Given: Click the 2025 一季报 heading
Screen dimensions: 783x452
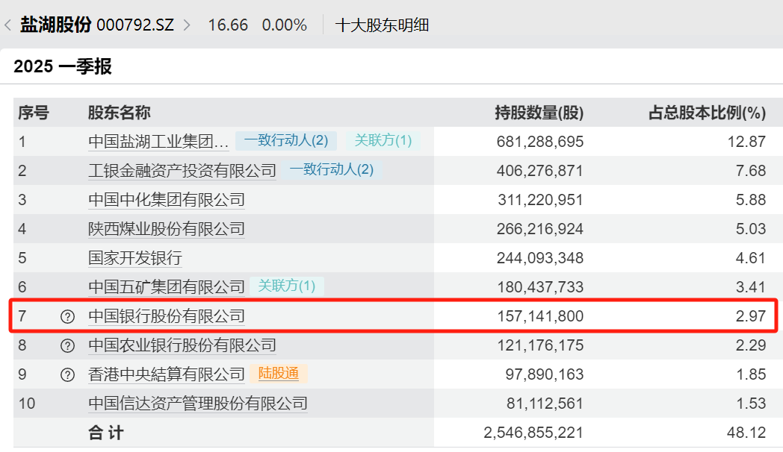Looking at the screenshot, I should pos(63,66).
